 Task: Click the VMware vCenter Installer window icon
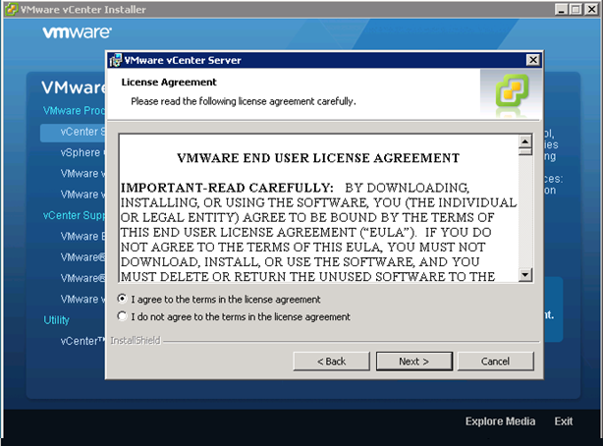[11, 9]
